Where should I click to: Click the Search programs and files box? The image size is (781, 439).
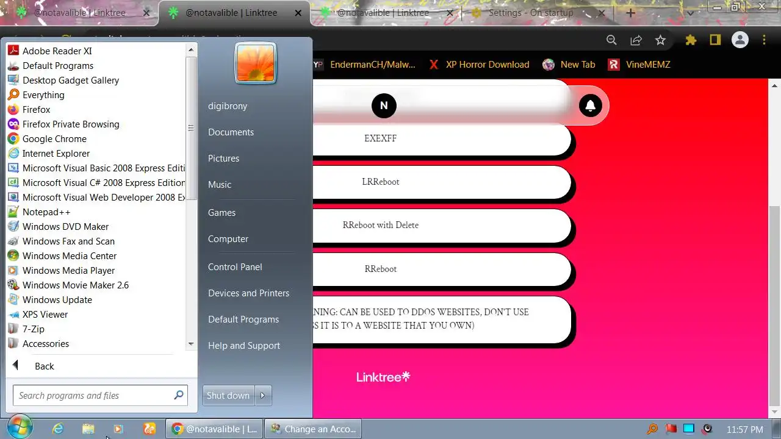(100, 396)
